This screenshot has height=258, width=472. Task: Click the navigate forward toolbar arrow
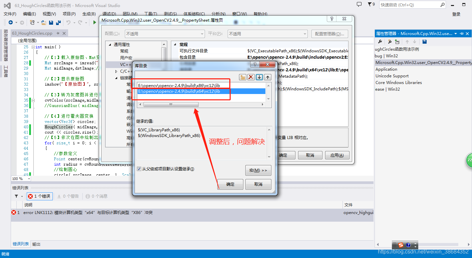coord(22,22)
